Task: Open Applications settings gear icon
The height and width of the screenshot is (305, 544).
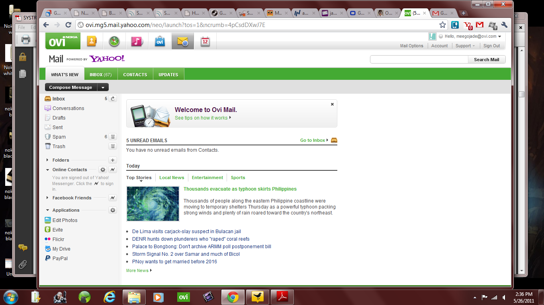Action: pyautogui.click(x=113, y=210)
